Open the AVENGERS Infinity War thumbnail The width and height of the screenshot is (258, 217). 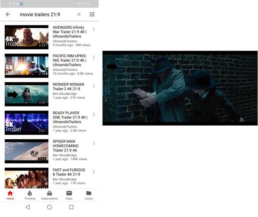(x=26, y=37)
